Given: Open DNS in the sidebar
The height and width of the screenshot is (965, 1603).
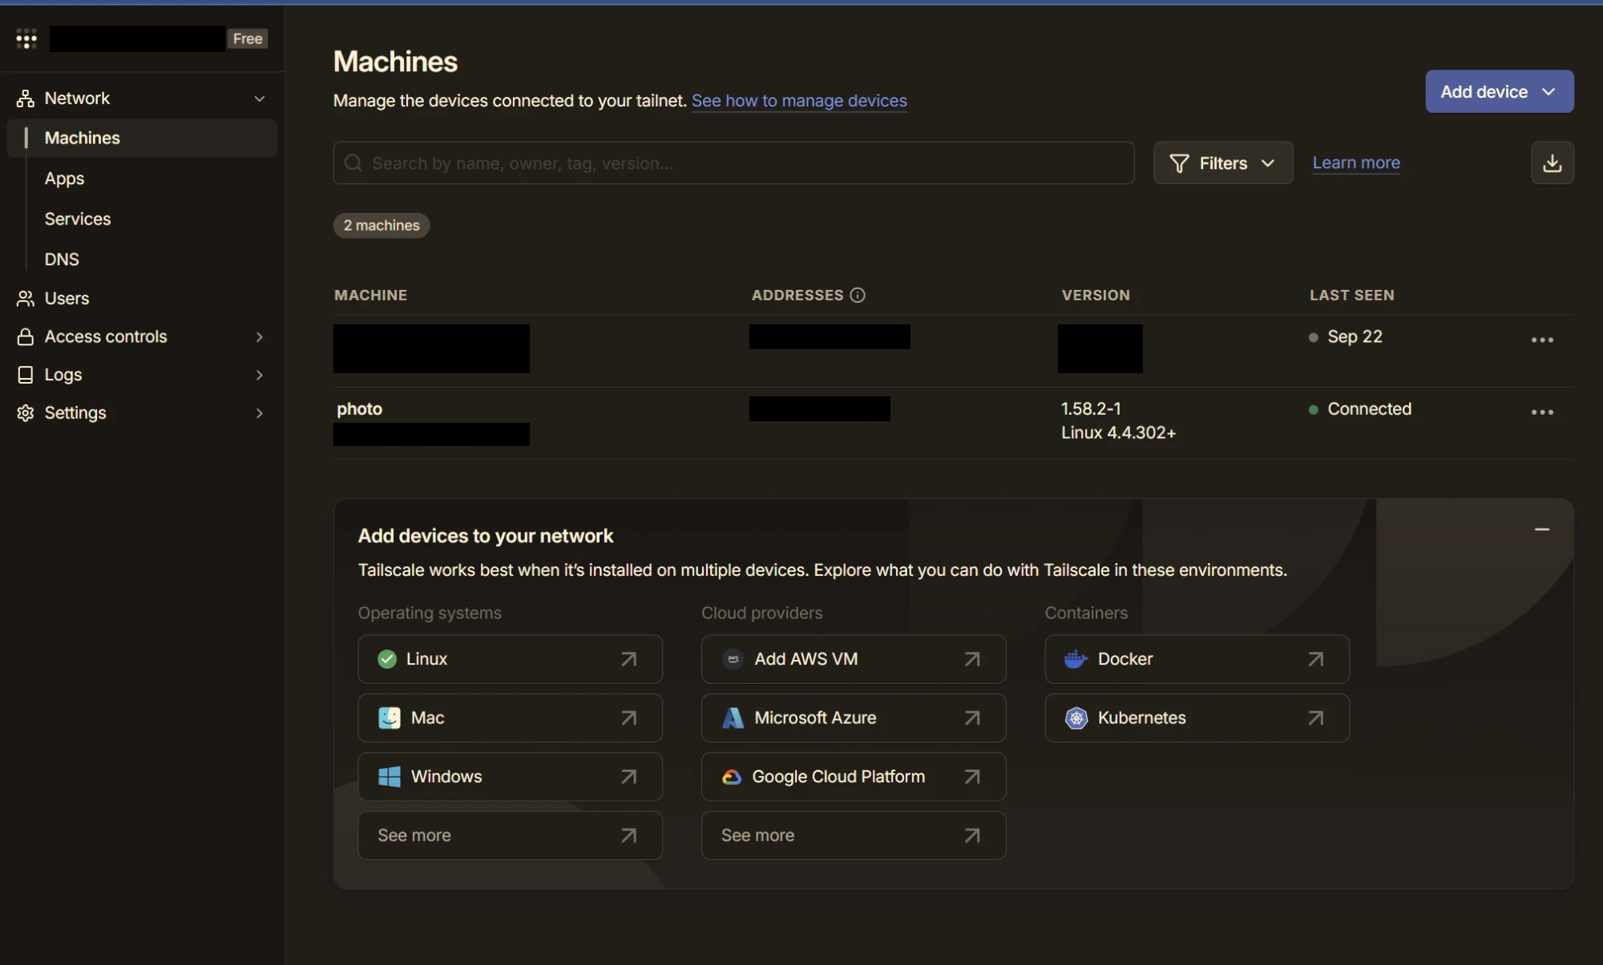Looking at the screenshot, I should [62, 259].
